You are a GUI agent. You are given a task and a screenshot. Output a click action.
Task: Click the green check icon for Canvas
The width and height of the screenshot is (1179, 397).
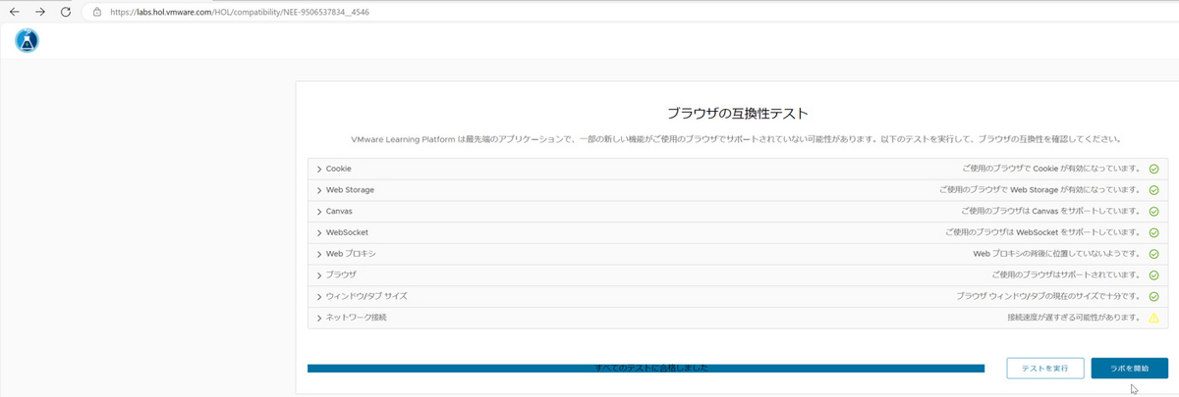[1153, 211]
